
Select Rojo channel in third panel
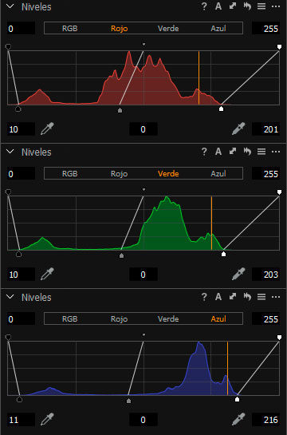tap(119, 319)
